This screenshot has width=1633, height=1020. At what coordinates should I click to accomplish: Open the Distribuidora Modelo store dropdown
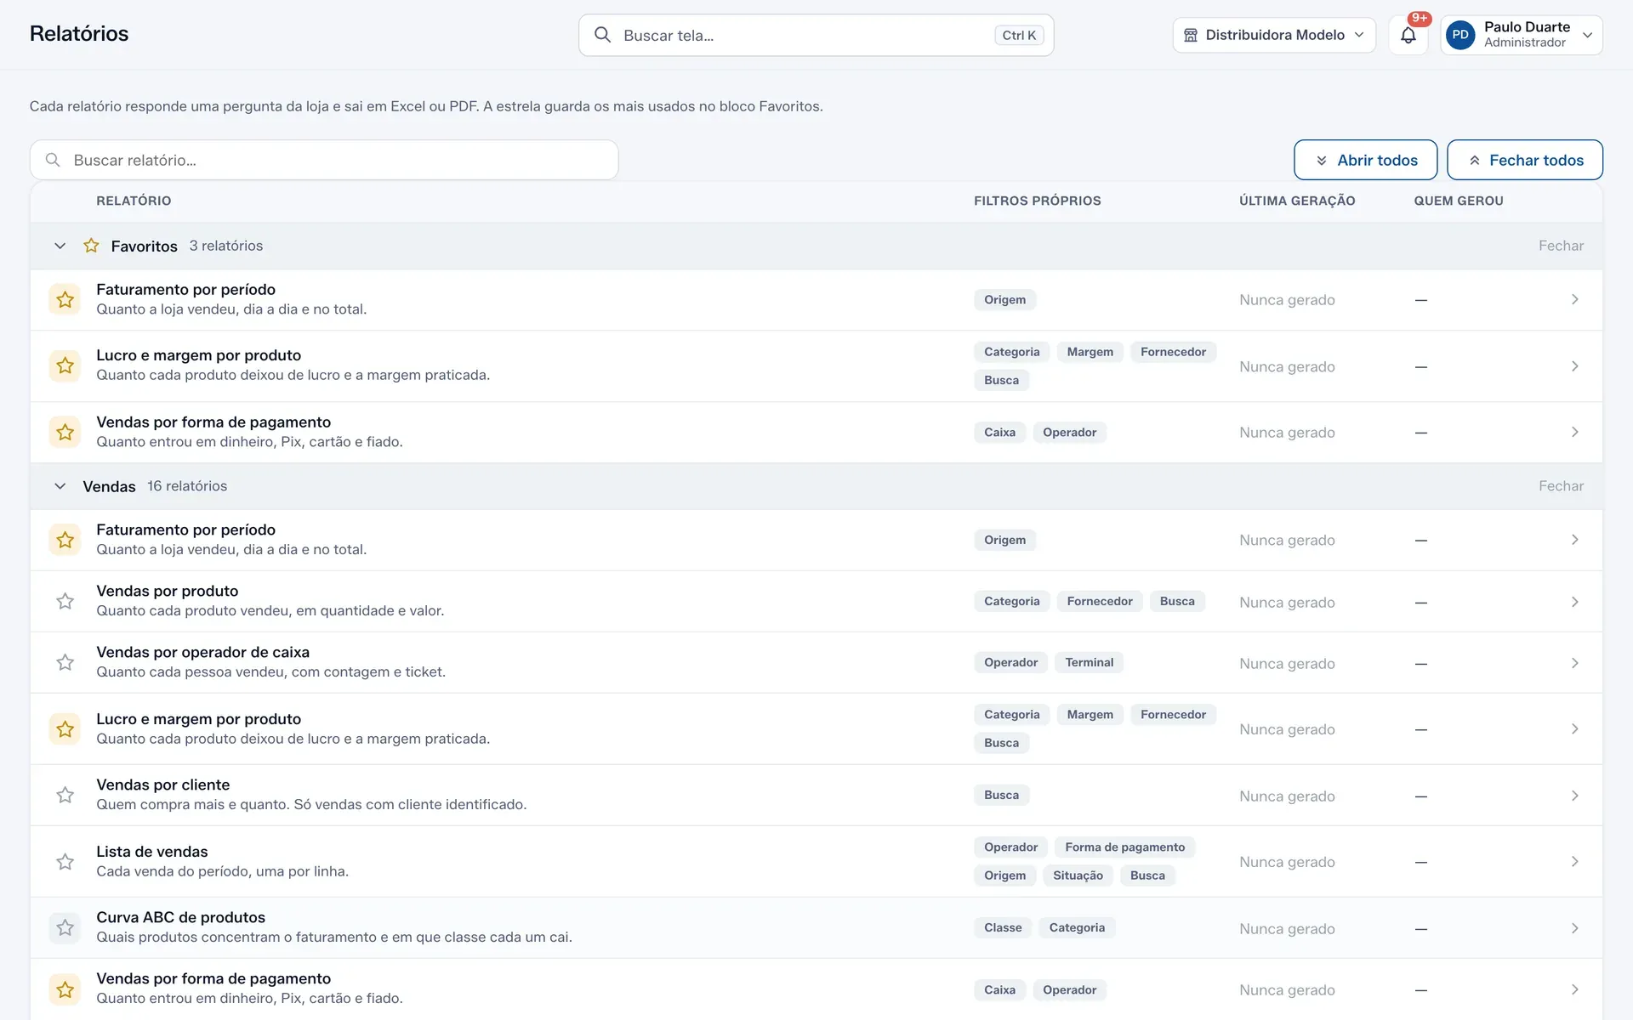coord(1273,35)
